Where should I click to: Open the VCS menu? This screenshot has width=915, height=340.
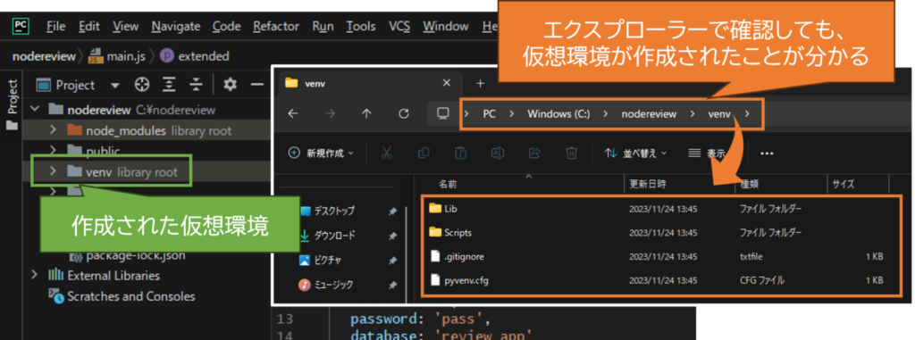click(399, 26)
